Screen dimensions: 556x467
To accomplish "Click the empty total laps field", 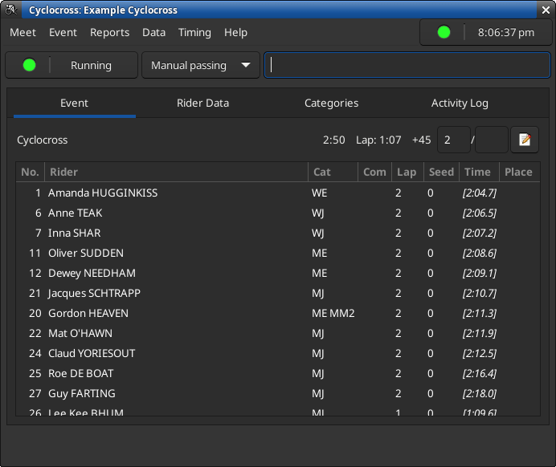I will [492, 140].
